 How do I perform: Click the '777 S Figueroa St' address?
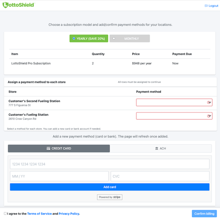tap(19, 105)
